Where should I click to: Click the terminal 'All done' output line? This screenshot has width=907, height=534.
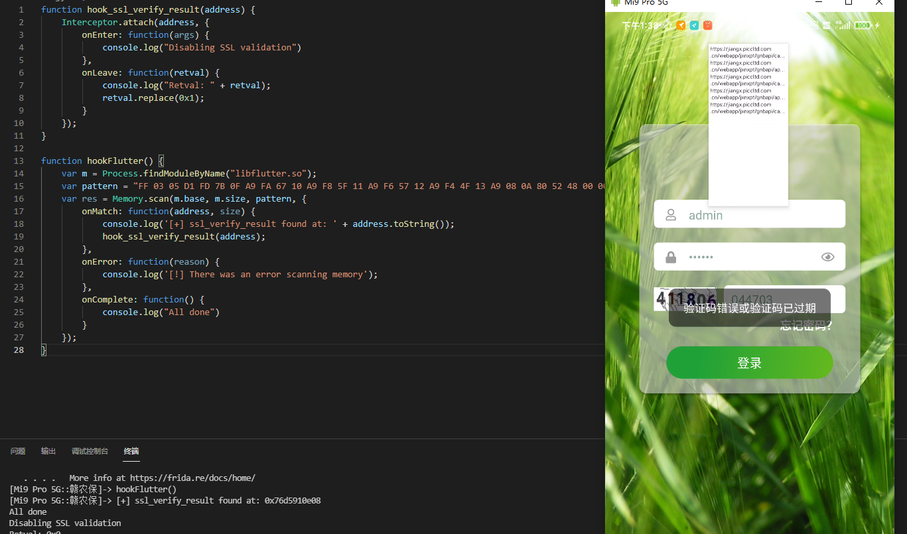[28, 511]
